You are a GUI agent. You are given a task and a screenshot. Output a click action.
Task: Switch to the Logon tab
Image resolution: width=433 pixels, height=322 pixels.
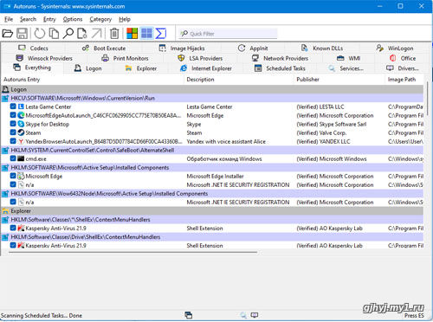pos(88,68)
